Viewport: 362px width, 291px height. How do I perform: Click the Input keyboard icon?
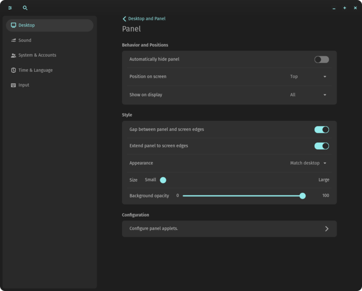(13, 85)
